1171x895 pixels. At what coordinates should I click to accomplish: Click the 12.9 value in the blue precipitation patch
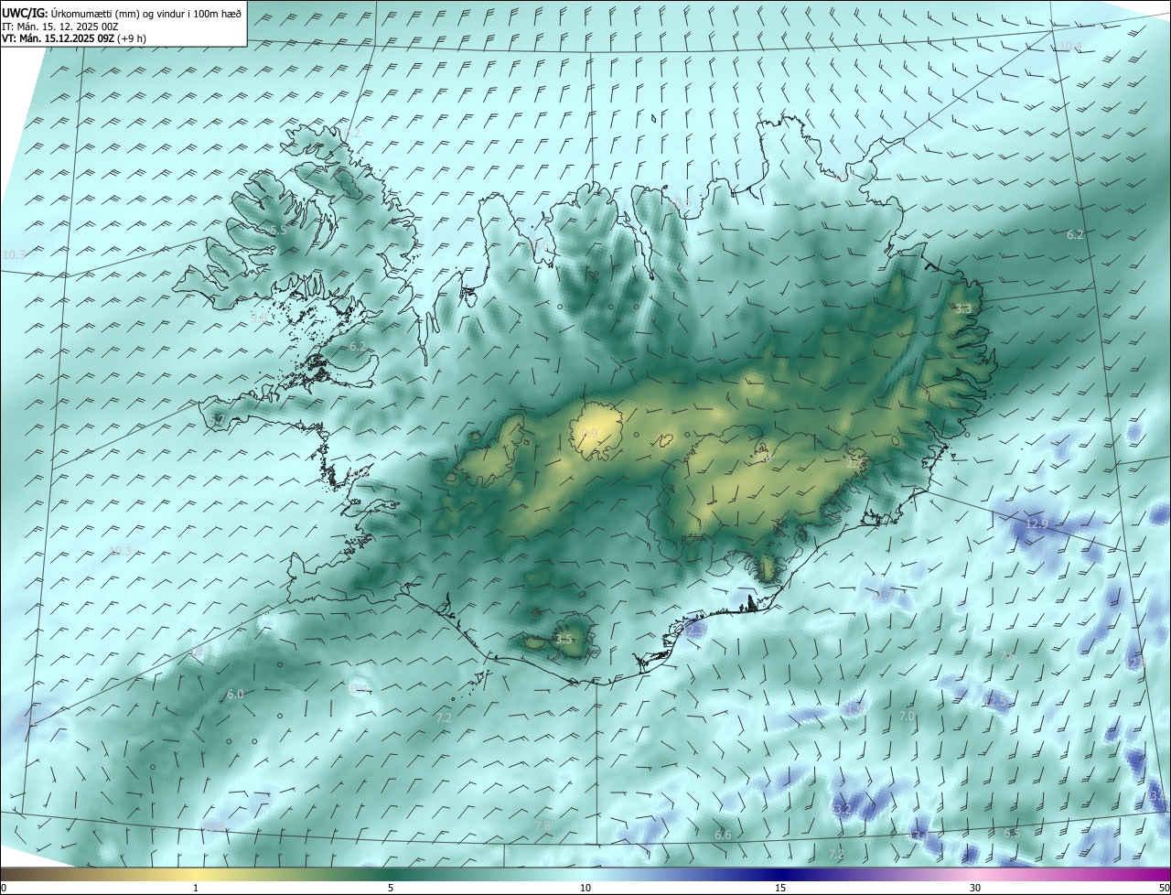click(x=1036, y=523)
